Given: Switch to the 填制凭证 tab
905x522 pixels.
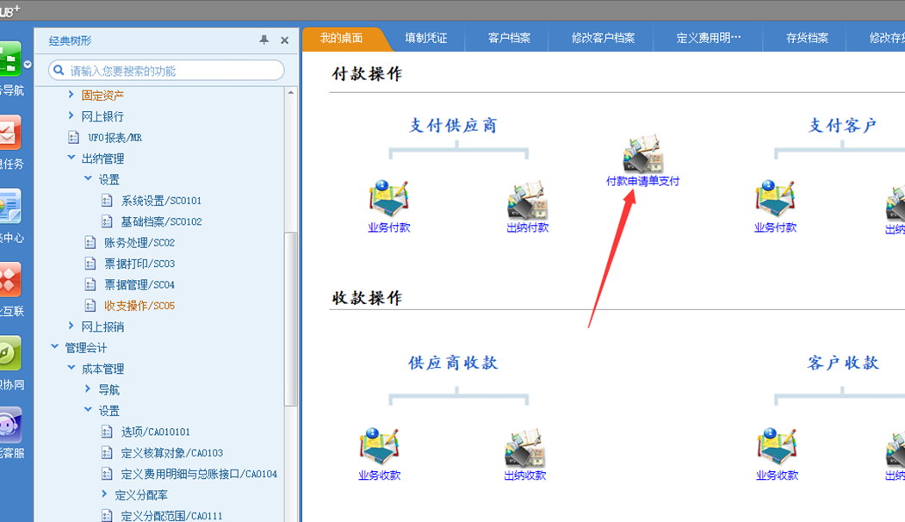Looking at the screenshot, I should click(x=426, y=38).
